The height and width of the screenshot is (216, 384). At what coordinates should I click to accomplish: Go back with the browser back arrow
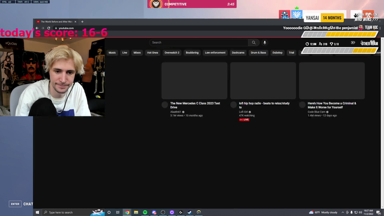37,28
